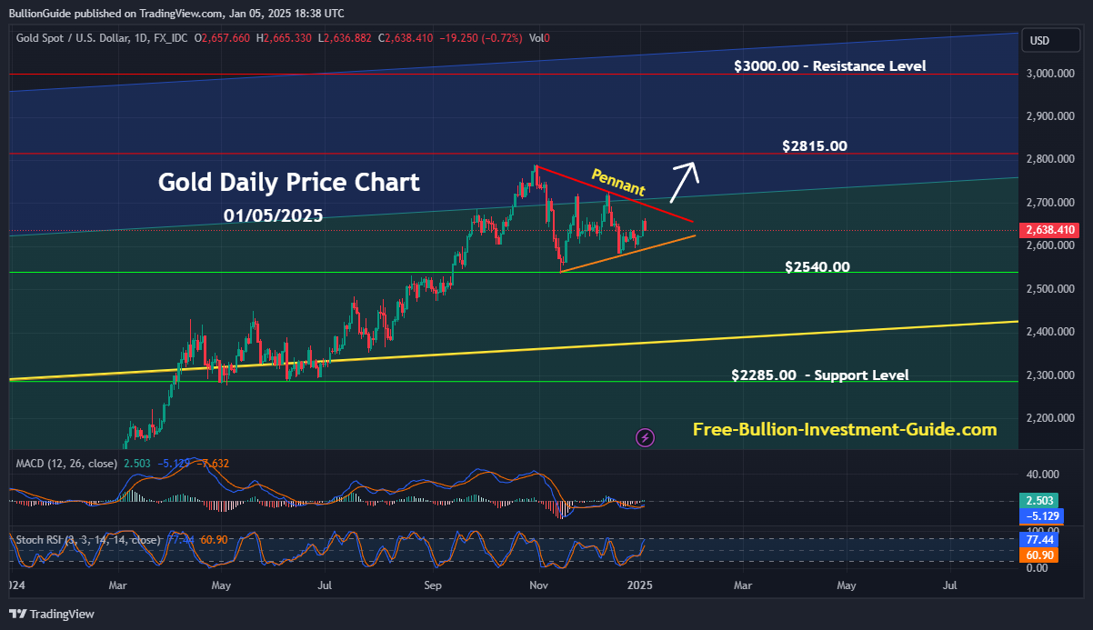1093x630 pixels.
Task: Click the 0.00 Stoch RSI axis label
Action: click(x=1038, y=568)
